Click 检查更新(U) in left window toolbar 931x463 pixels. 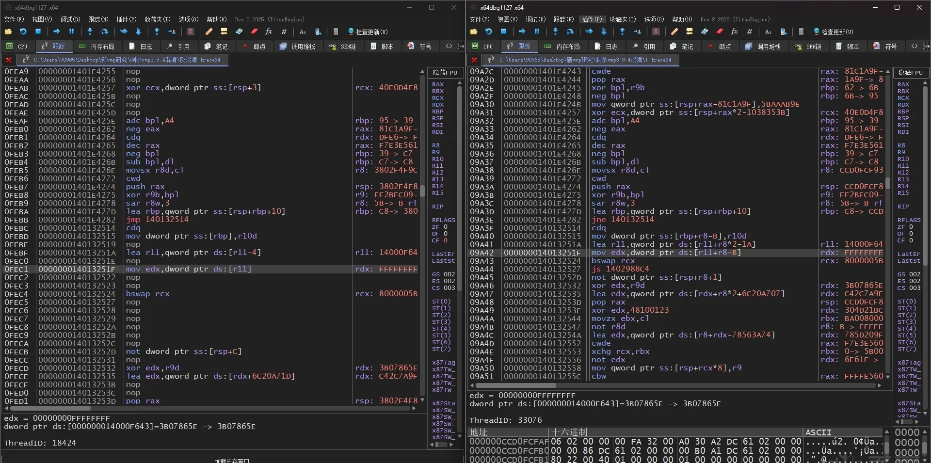pos(368,32)
